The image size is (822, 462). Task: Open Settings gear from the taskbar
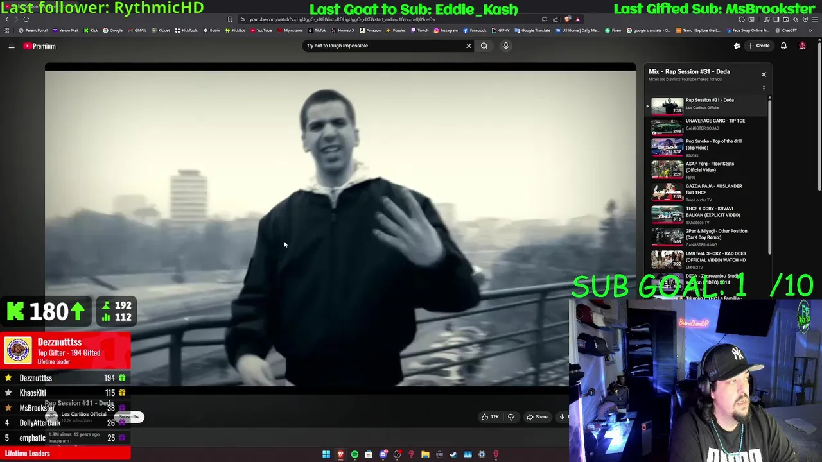pos(482,454)
